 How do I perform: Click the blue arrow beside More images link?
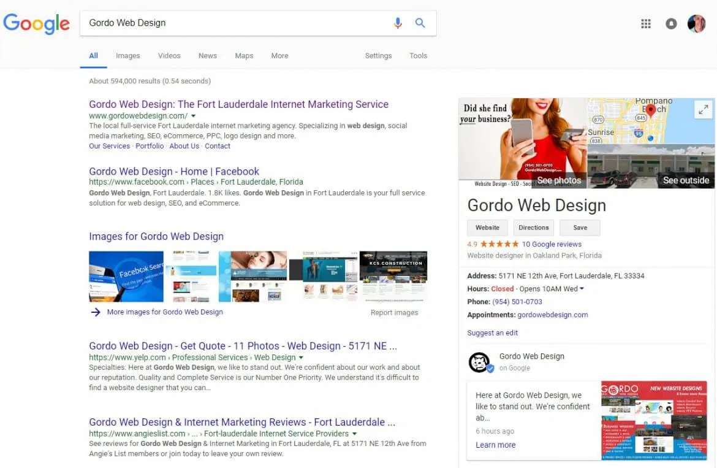(96, 312)
